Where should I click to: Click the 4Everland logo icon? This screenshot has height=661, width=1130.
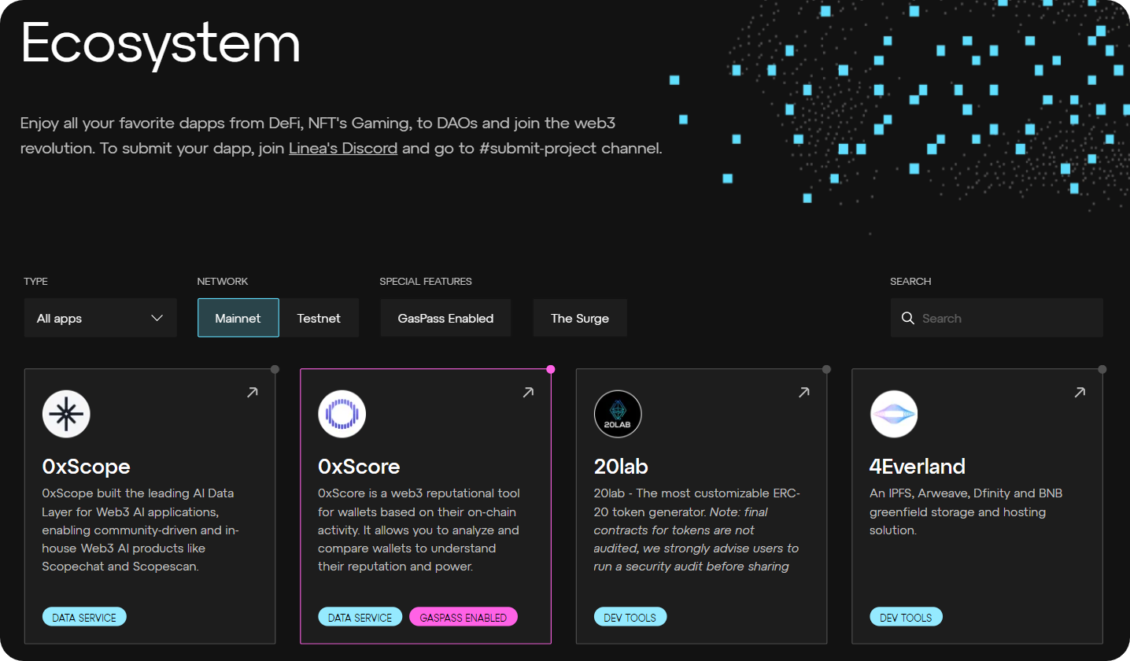pyautogui.click(x=894, y=414)
